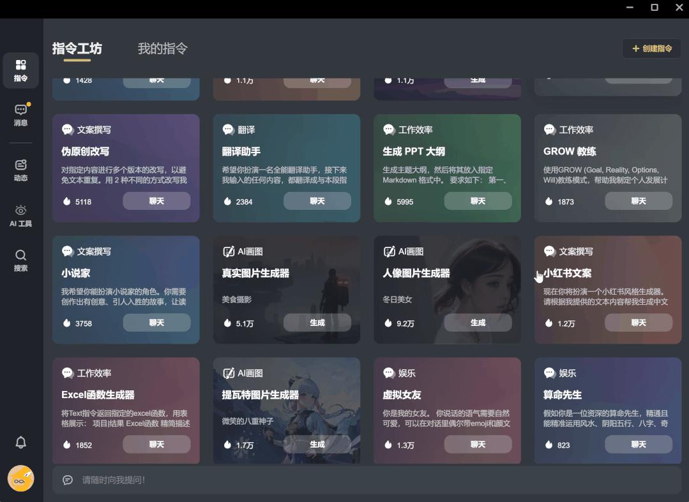Click 聊天 on the 虚拟女友 card

[x=478, y=444]
